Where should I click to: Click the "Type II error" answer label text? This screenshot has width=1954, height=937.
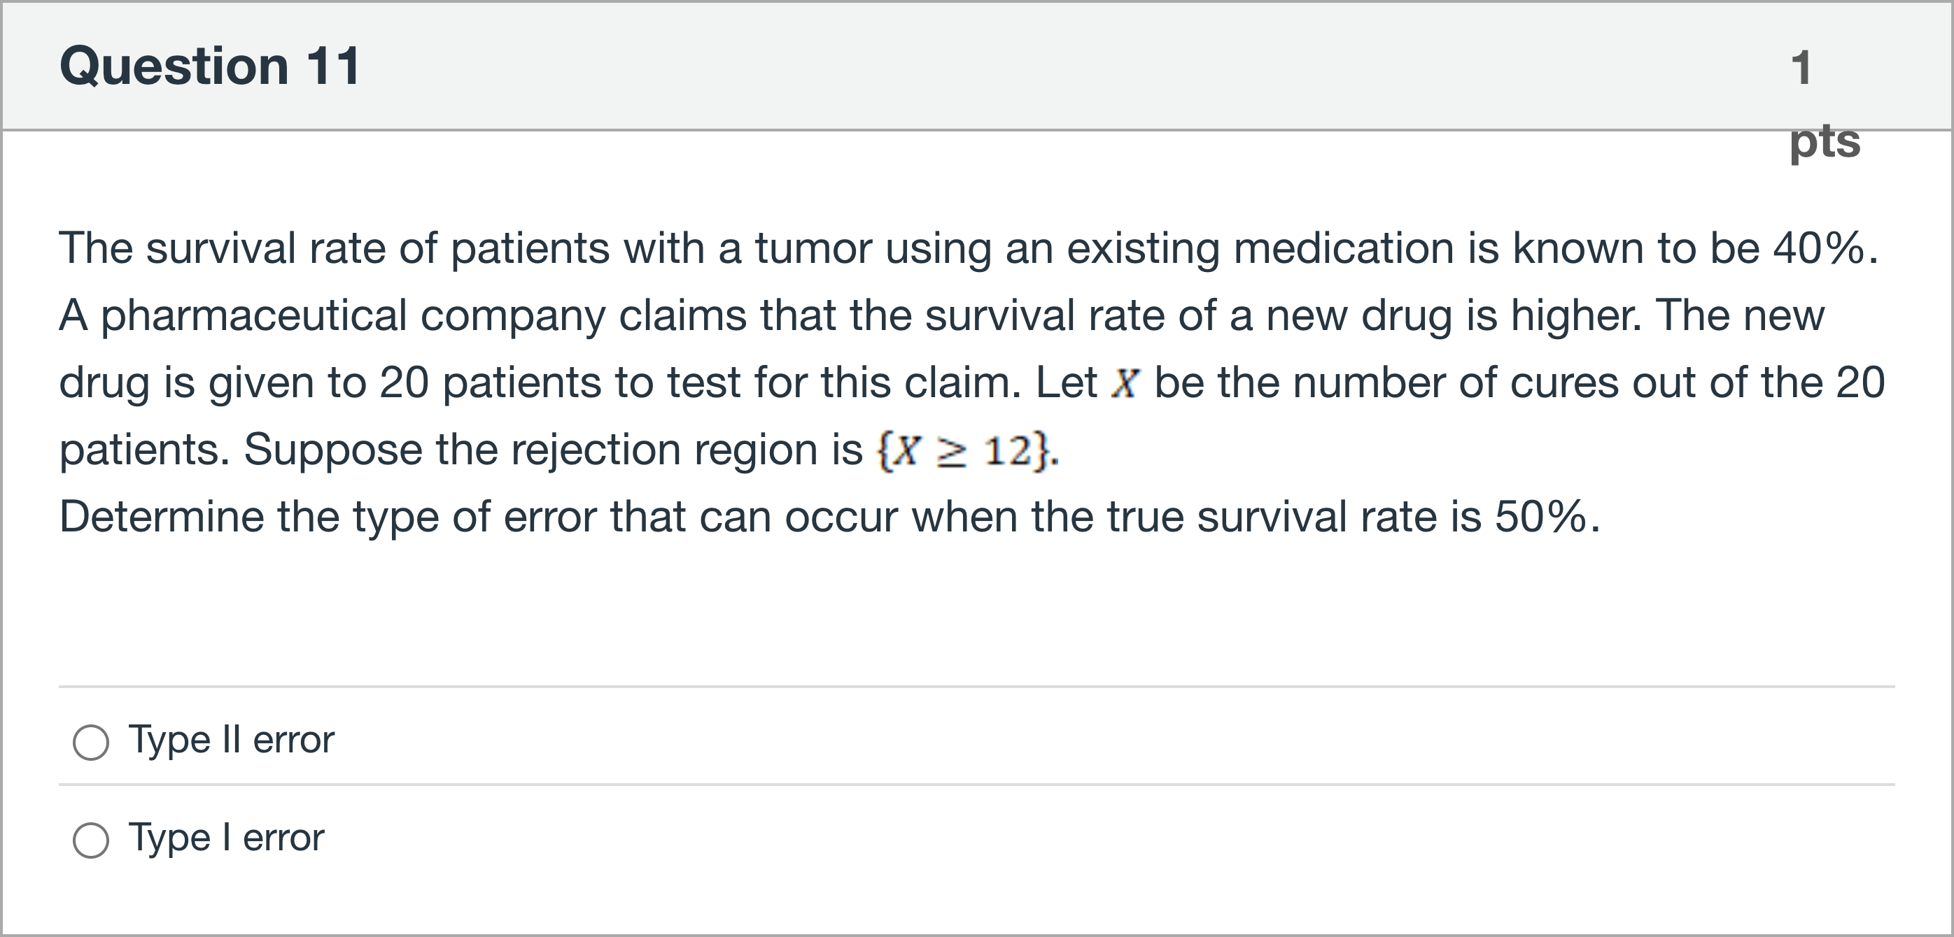(x=232, y=739)
